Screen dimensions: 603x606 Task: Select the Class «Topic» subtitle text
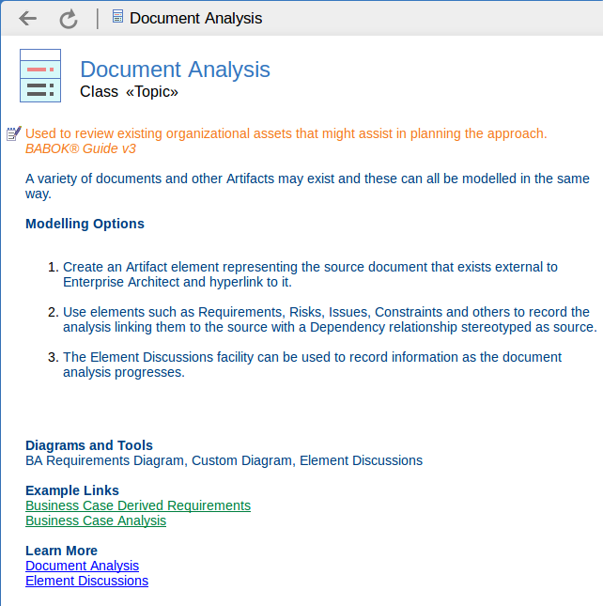point(129,92)
